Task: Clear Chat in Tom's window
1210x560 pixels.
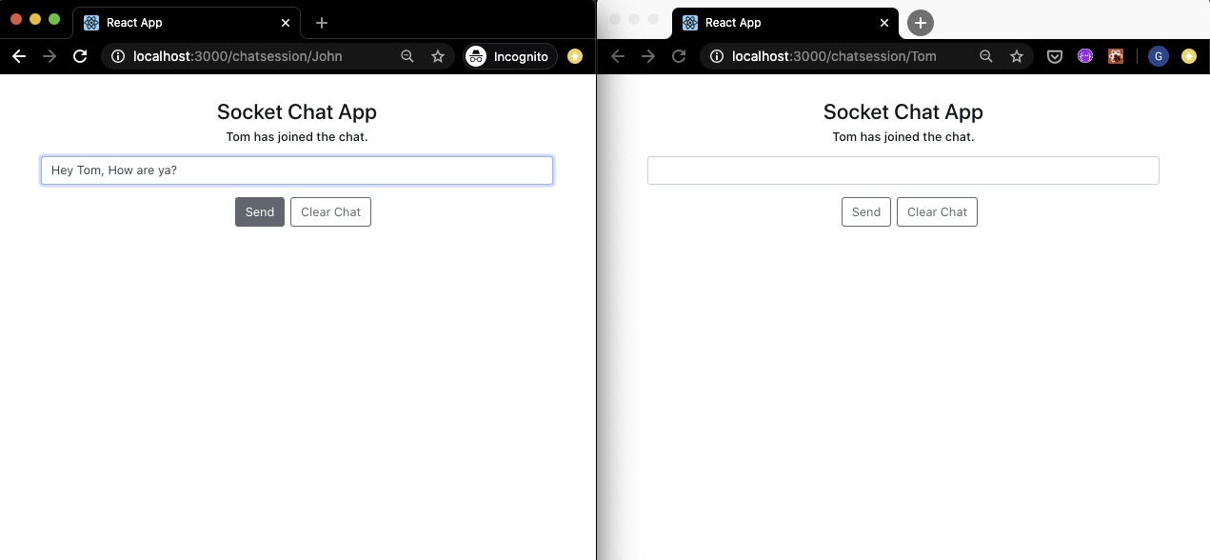Action: [x=937, y=211]
